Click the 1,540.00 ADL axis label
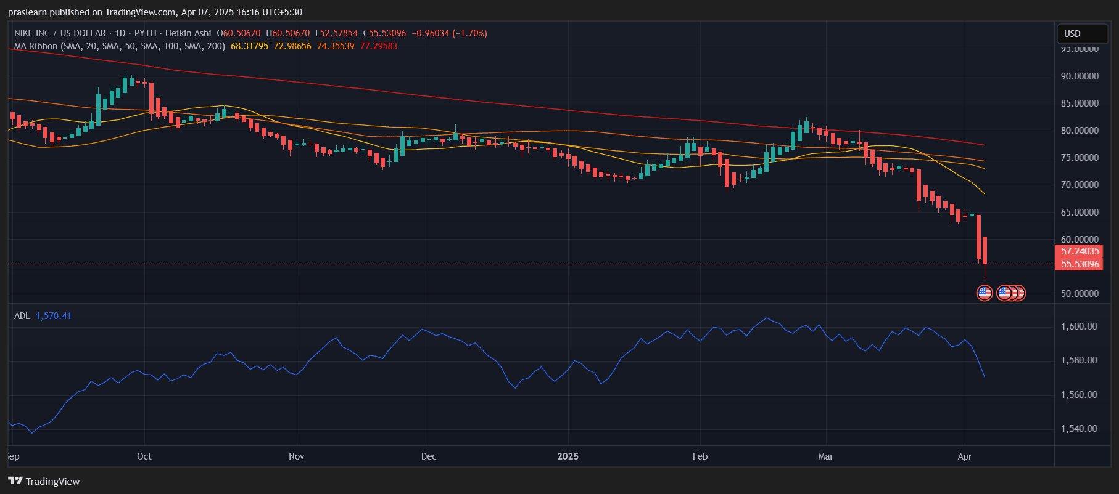The width and height of the screenshot is (1119, 494). [x=1079, y=429]
